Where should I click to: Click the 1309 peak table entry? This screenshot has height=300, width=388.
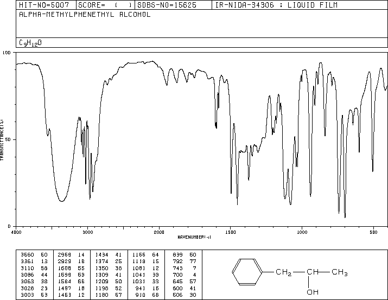coord(101,275)
